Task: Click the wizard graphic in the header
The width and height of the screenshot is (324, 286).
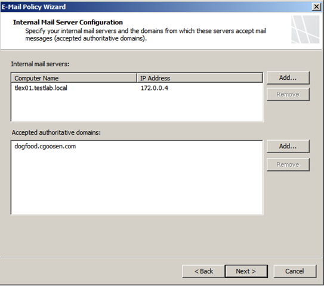Action: pyautogui.click(x=305, y=30)
